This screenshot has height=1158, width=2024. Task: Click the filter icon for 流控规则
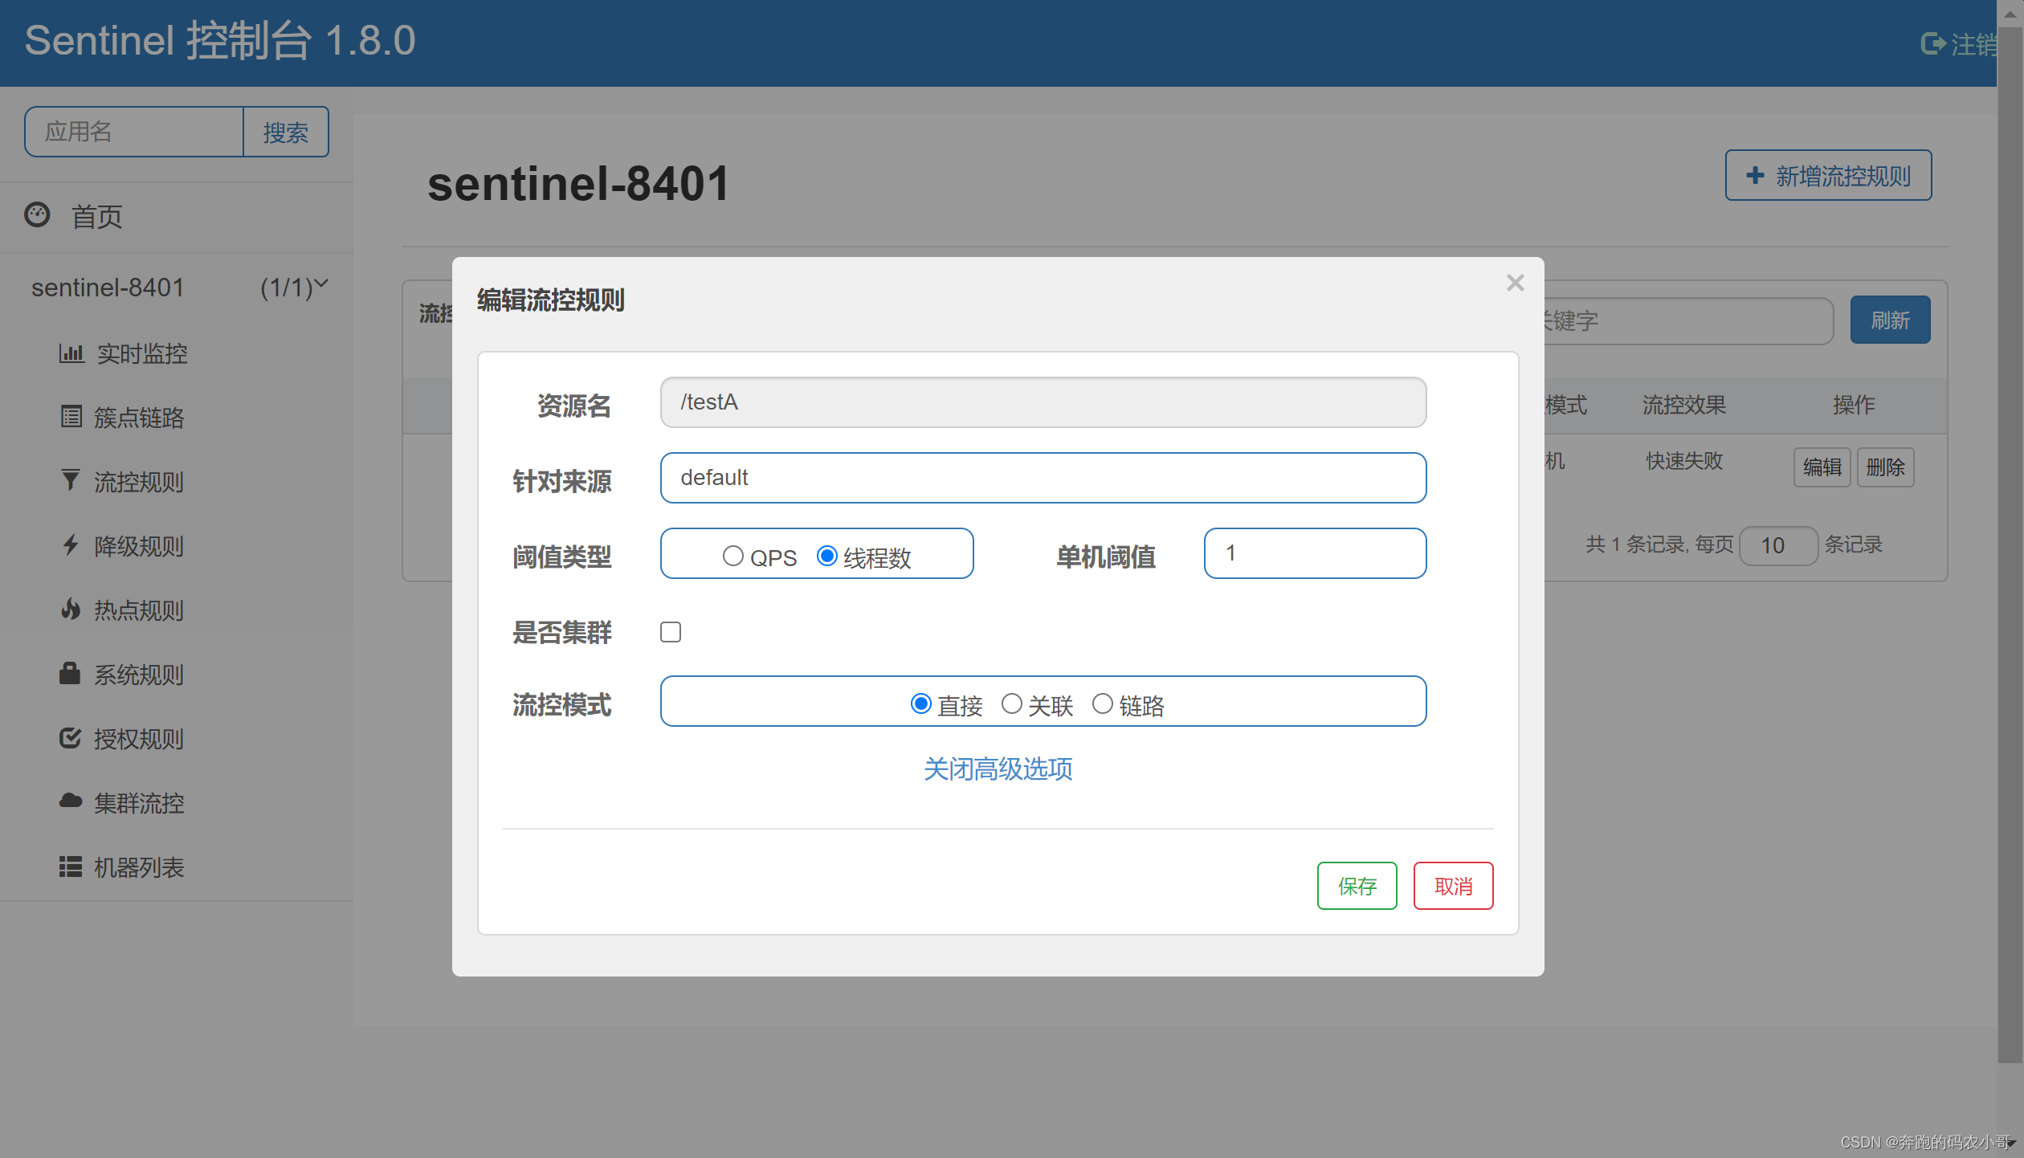click(x=71, y=480)
